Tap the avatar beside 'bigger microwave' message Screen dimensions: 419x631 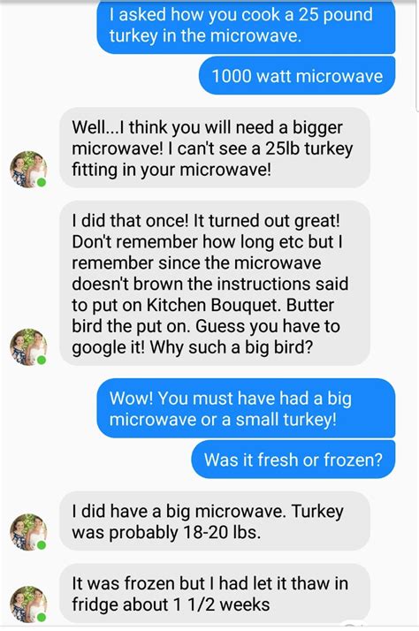tap(28, 170)
